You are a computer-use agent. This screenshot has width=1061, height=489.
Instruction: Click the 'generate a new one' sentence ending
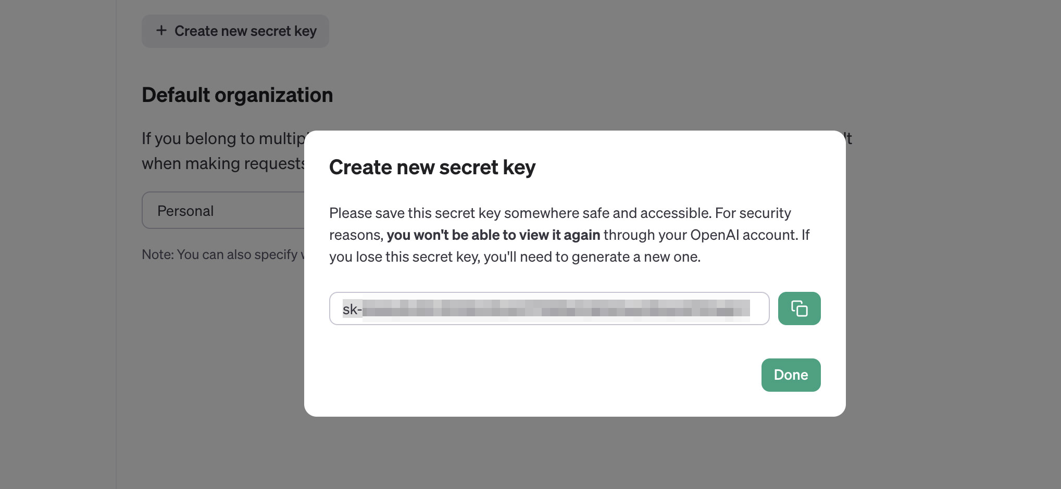point(635,257)
